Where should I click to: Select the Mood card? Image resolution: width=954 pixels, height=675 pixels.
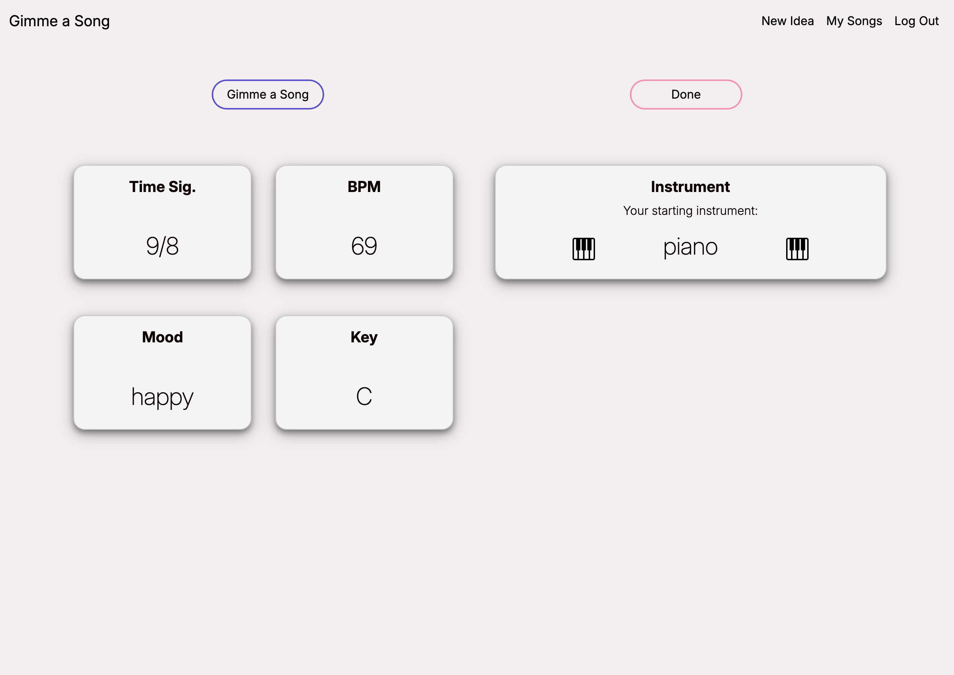pyautogui.click(x=163, y=373)
